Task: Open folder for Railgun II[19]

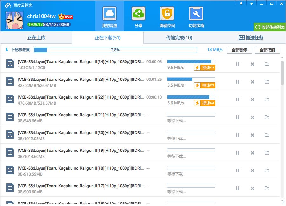Action: coord(267,153)
